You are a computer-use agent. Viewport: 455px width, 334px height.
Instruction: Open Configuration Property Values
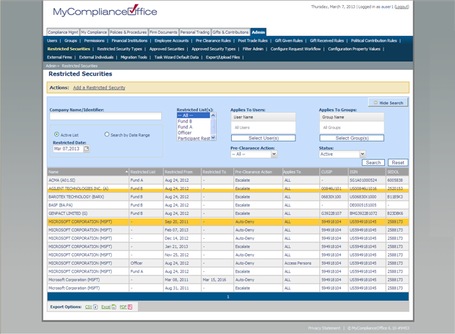tap(354, 49)
